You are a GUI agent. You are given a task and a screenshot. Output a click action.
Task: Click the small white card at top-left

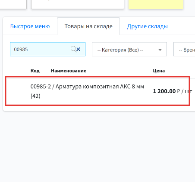pos(13,4)
